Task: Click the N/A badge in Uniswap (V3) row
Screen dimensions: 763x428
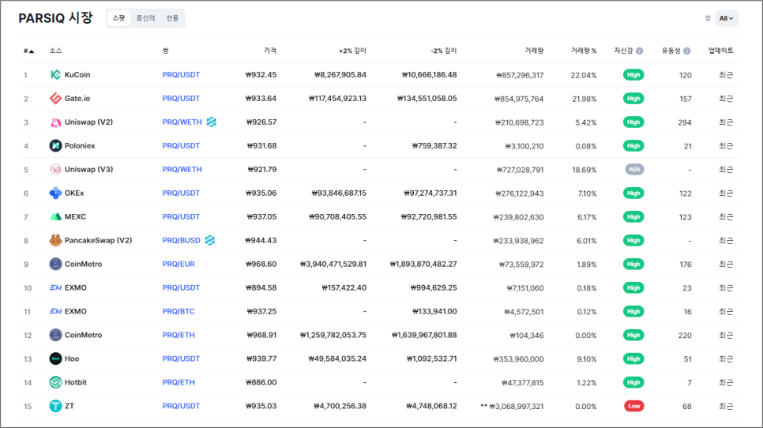Action: click(634, 169)
